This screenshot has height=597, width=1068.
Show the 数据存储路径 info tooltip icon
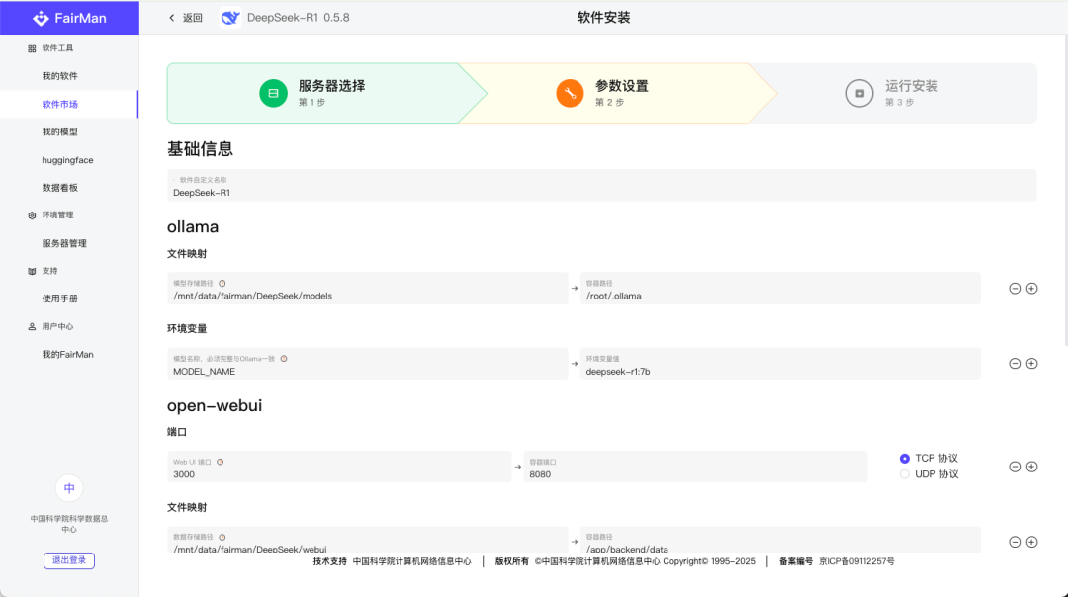tap(222, 537)
